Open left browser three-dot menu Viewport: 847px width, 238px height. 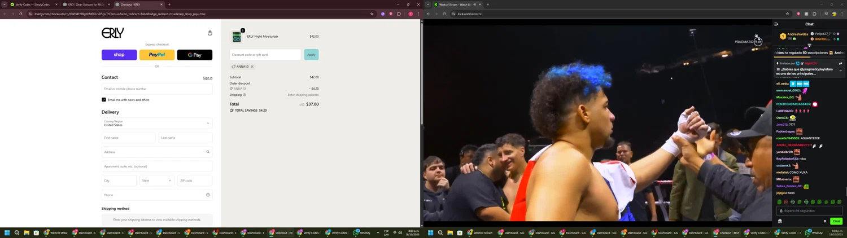click(418, 14)
